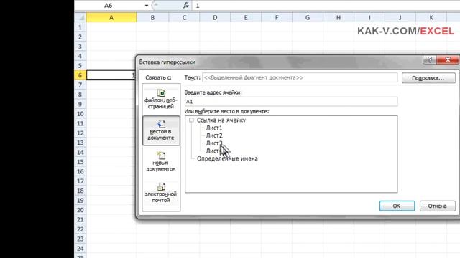Collapse the 'Ссылка на ячейку' tree node
This screenshot has width=460, height=258.
[192, 120]
